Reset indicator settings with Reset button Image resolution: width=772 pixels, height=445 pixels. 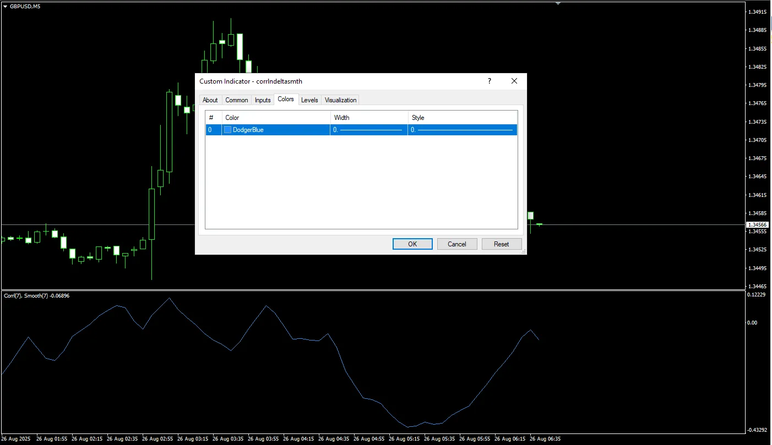pyautogui.click(x=501, y=244)
